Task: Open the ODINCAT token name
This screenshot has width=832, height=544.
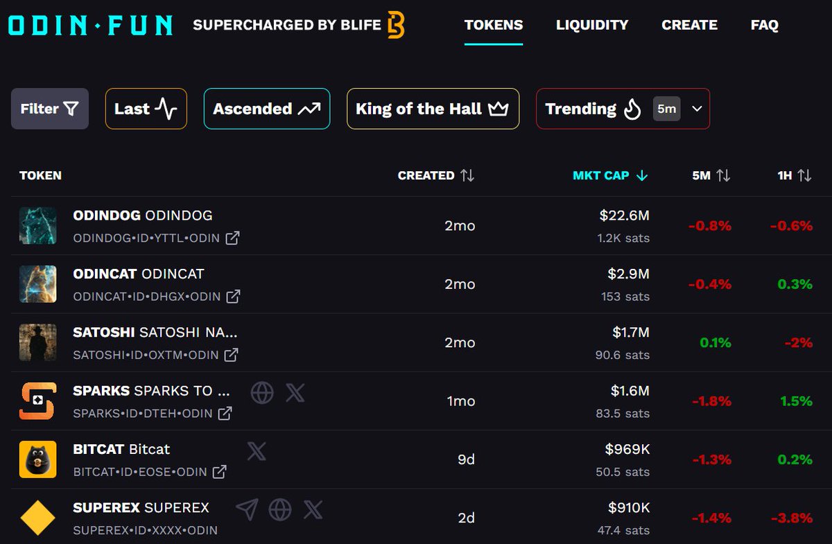Action: (139, 274)
